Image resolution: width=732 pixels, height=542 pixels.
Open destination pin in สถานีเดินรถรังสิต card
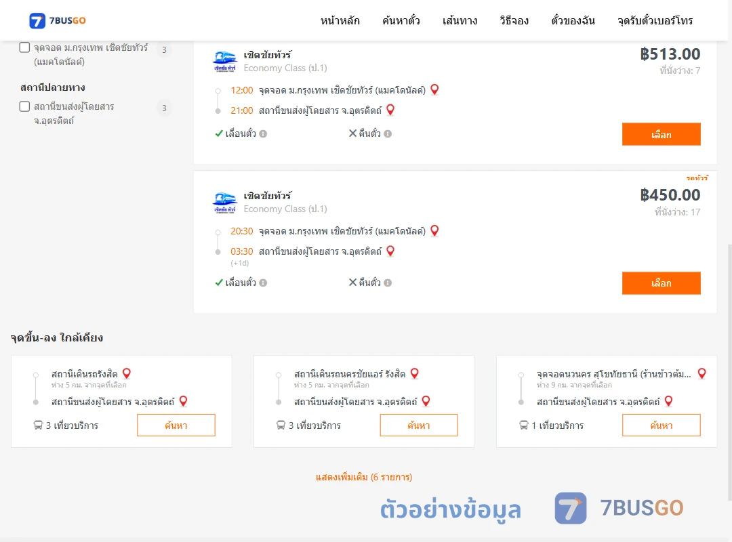[184, 401]
